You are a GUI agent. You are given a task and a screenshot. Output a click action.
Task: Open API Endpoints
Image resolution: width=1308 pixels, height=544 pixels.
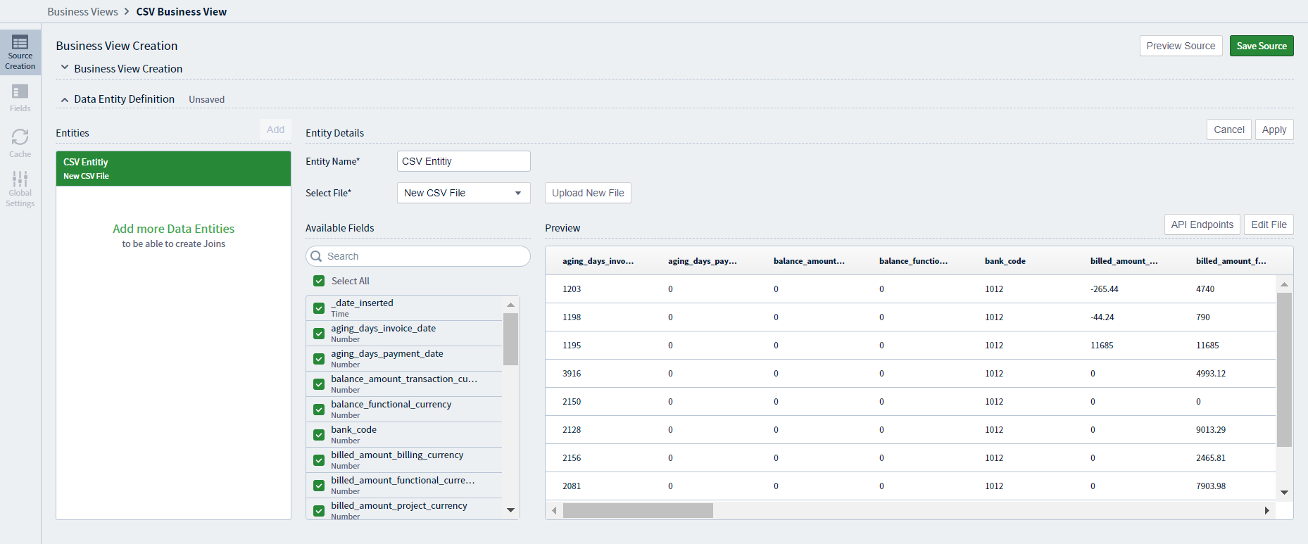tap(1202, 224)
